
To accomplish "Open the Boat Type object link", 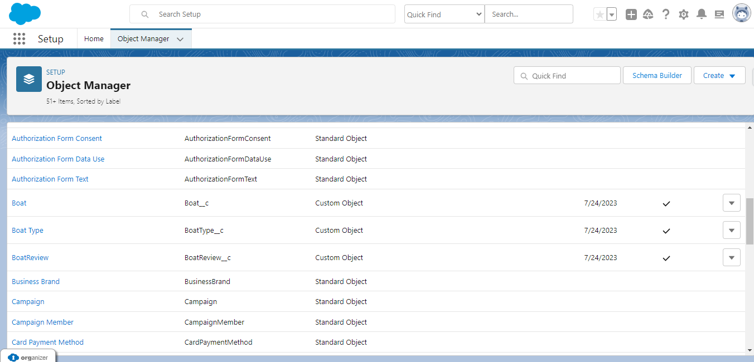I will [x=27, y=231].
